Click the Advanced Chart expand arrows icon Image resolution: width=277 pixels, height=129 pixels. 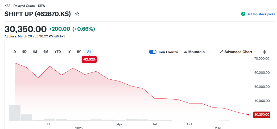pos(221,52)
